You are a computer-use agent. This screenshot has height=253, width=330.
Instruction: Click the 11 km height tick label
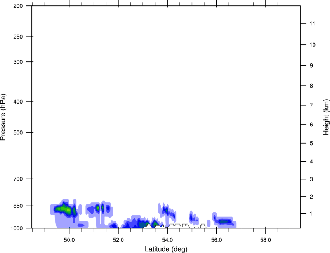(x=312, y=24)
